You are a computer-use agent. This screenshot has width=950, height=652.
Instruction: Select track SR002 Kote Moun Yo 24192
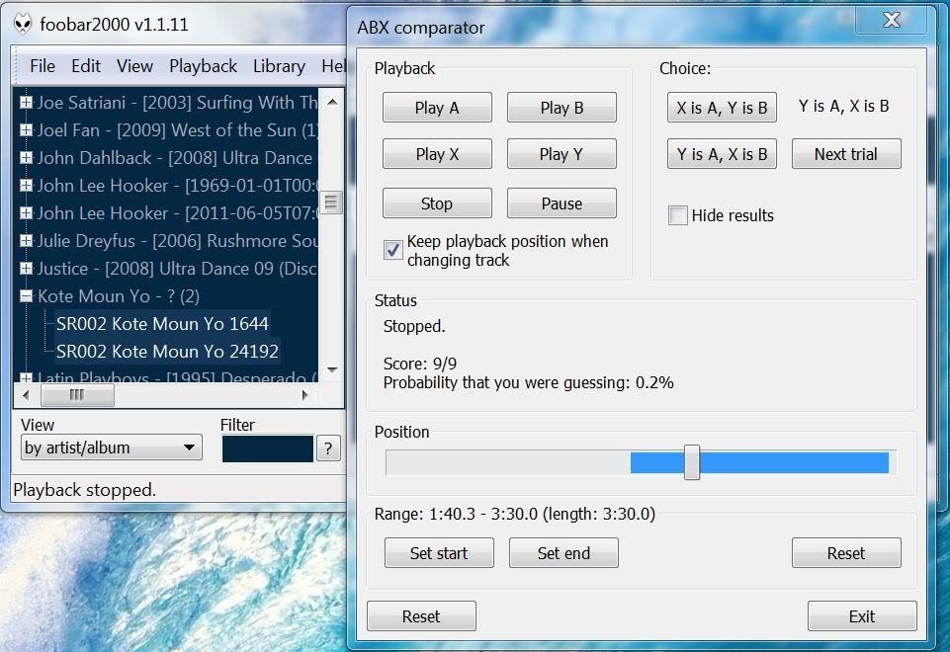[x=167, y=352]
